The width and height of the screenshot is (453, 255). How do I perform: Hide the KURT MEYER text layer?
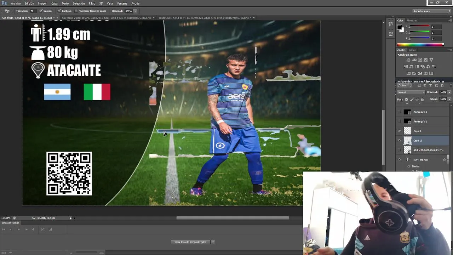tap(399, 160)
